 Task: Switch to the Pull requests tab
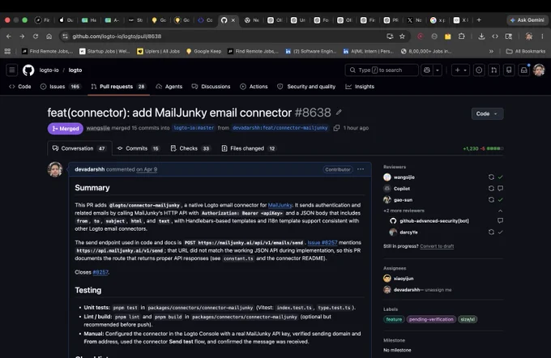[118, 87]
